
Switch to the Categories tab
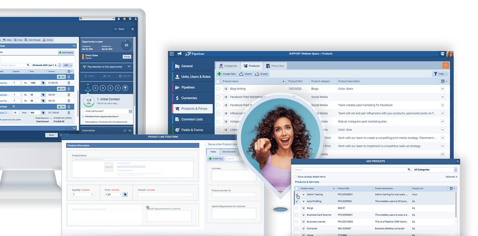click(x=228, y=66)
